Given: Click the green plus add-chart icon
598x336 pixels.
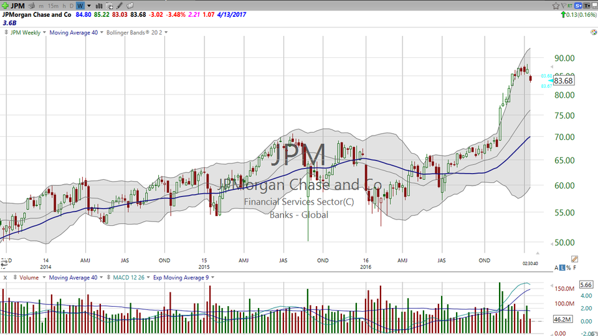Looking at the screenshot, I should click(x=5, y=6).
